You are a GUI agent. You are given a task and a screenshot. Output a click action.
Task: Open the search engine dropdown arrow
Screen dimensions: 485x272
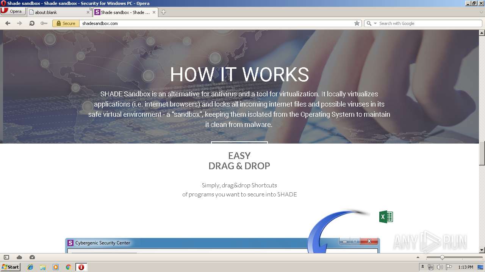pos(375,23)
